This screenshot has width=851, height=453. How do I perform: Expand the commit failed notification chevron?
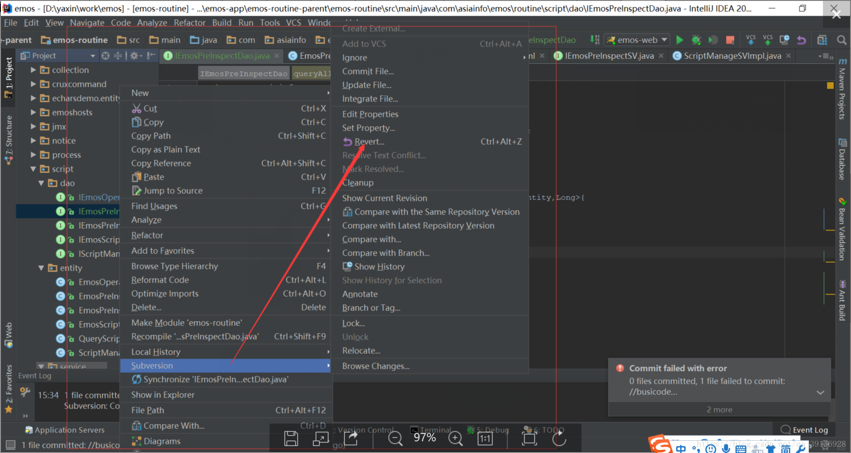point(820,392)
